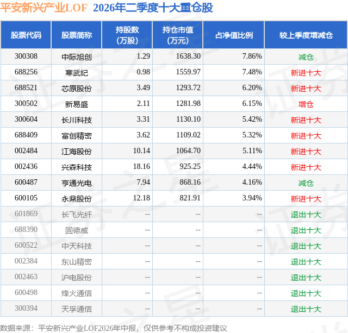348x333 pixels.
Task: Open stock name 中际旭创
Action: (77, 57)
